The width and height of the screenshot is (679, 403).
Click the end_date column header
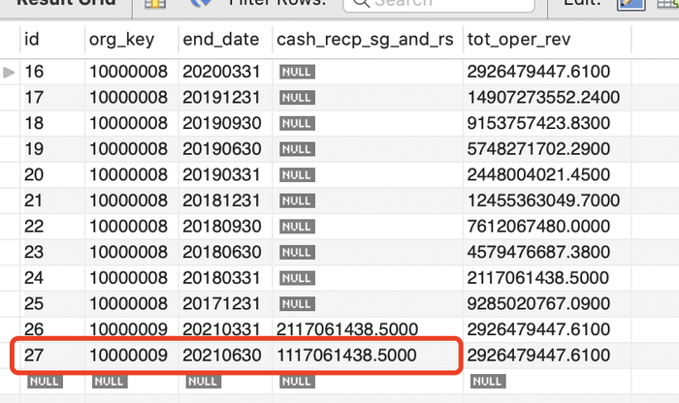coord(220,40)
